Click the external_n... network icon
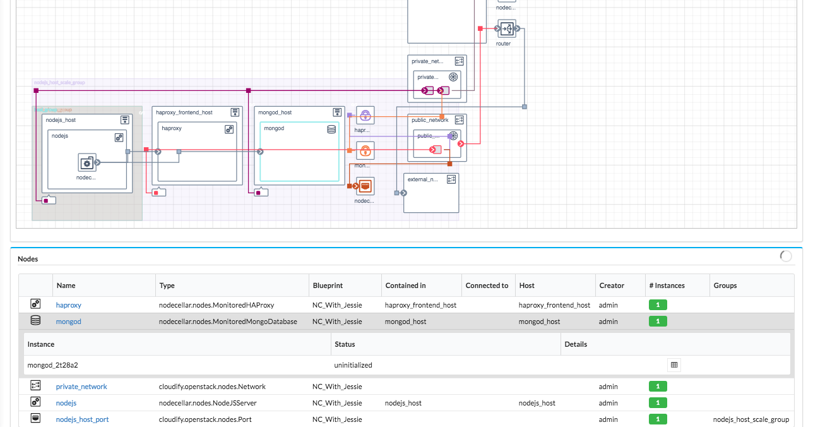Image resolution: width=813 pixels, height=427 pixels. [451, 179]
